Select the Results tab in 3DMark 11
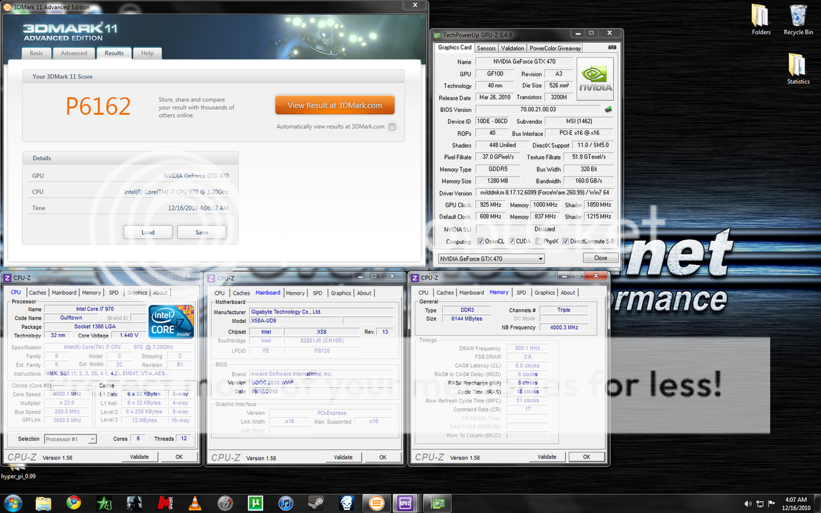The height and width of the screenshot is (513, 821). click(114, 53)
